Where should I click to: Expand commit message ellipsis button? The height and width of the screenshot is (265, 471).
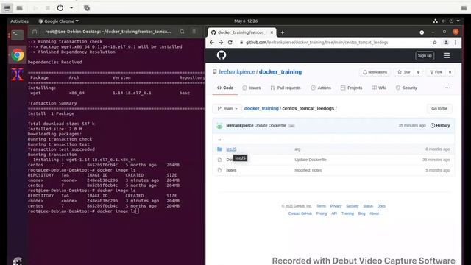point(291,126)
